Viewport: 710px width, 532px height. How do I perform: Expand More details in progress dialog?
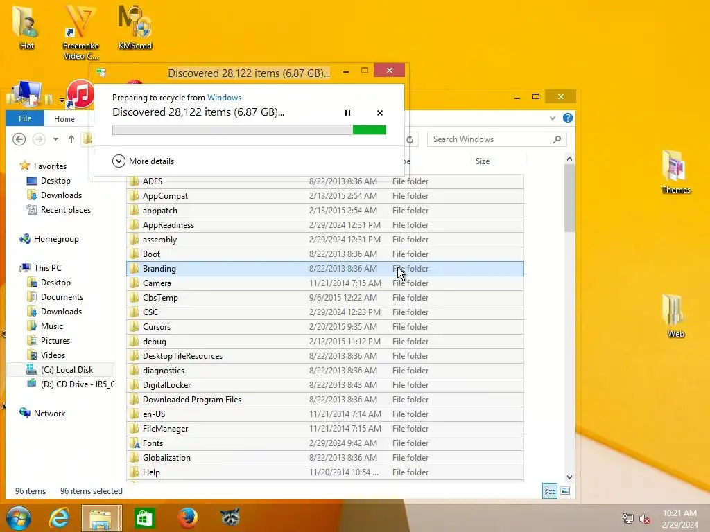143,161
